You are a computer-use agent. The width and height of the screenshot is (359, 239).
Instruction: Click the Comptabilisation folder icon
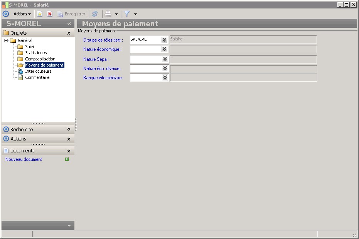click(x=20, y=59)
